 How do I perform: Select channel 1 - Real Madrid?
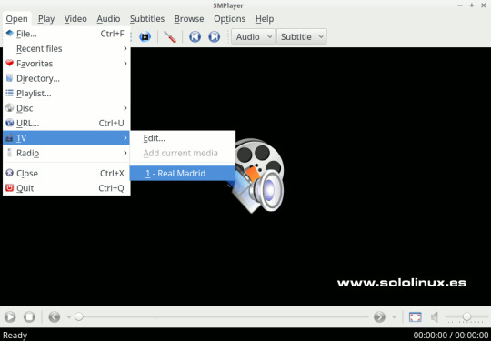pyautogui.click(x=183, y=173)
